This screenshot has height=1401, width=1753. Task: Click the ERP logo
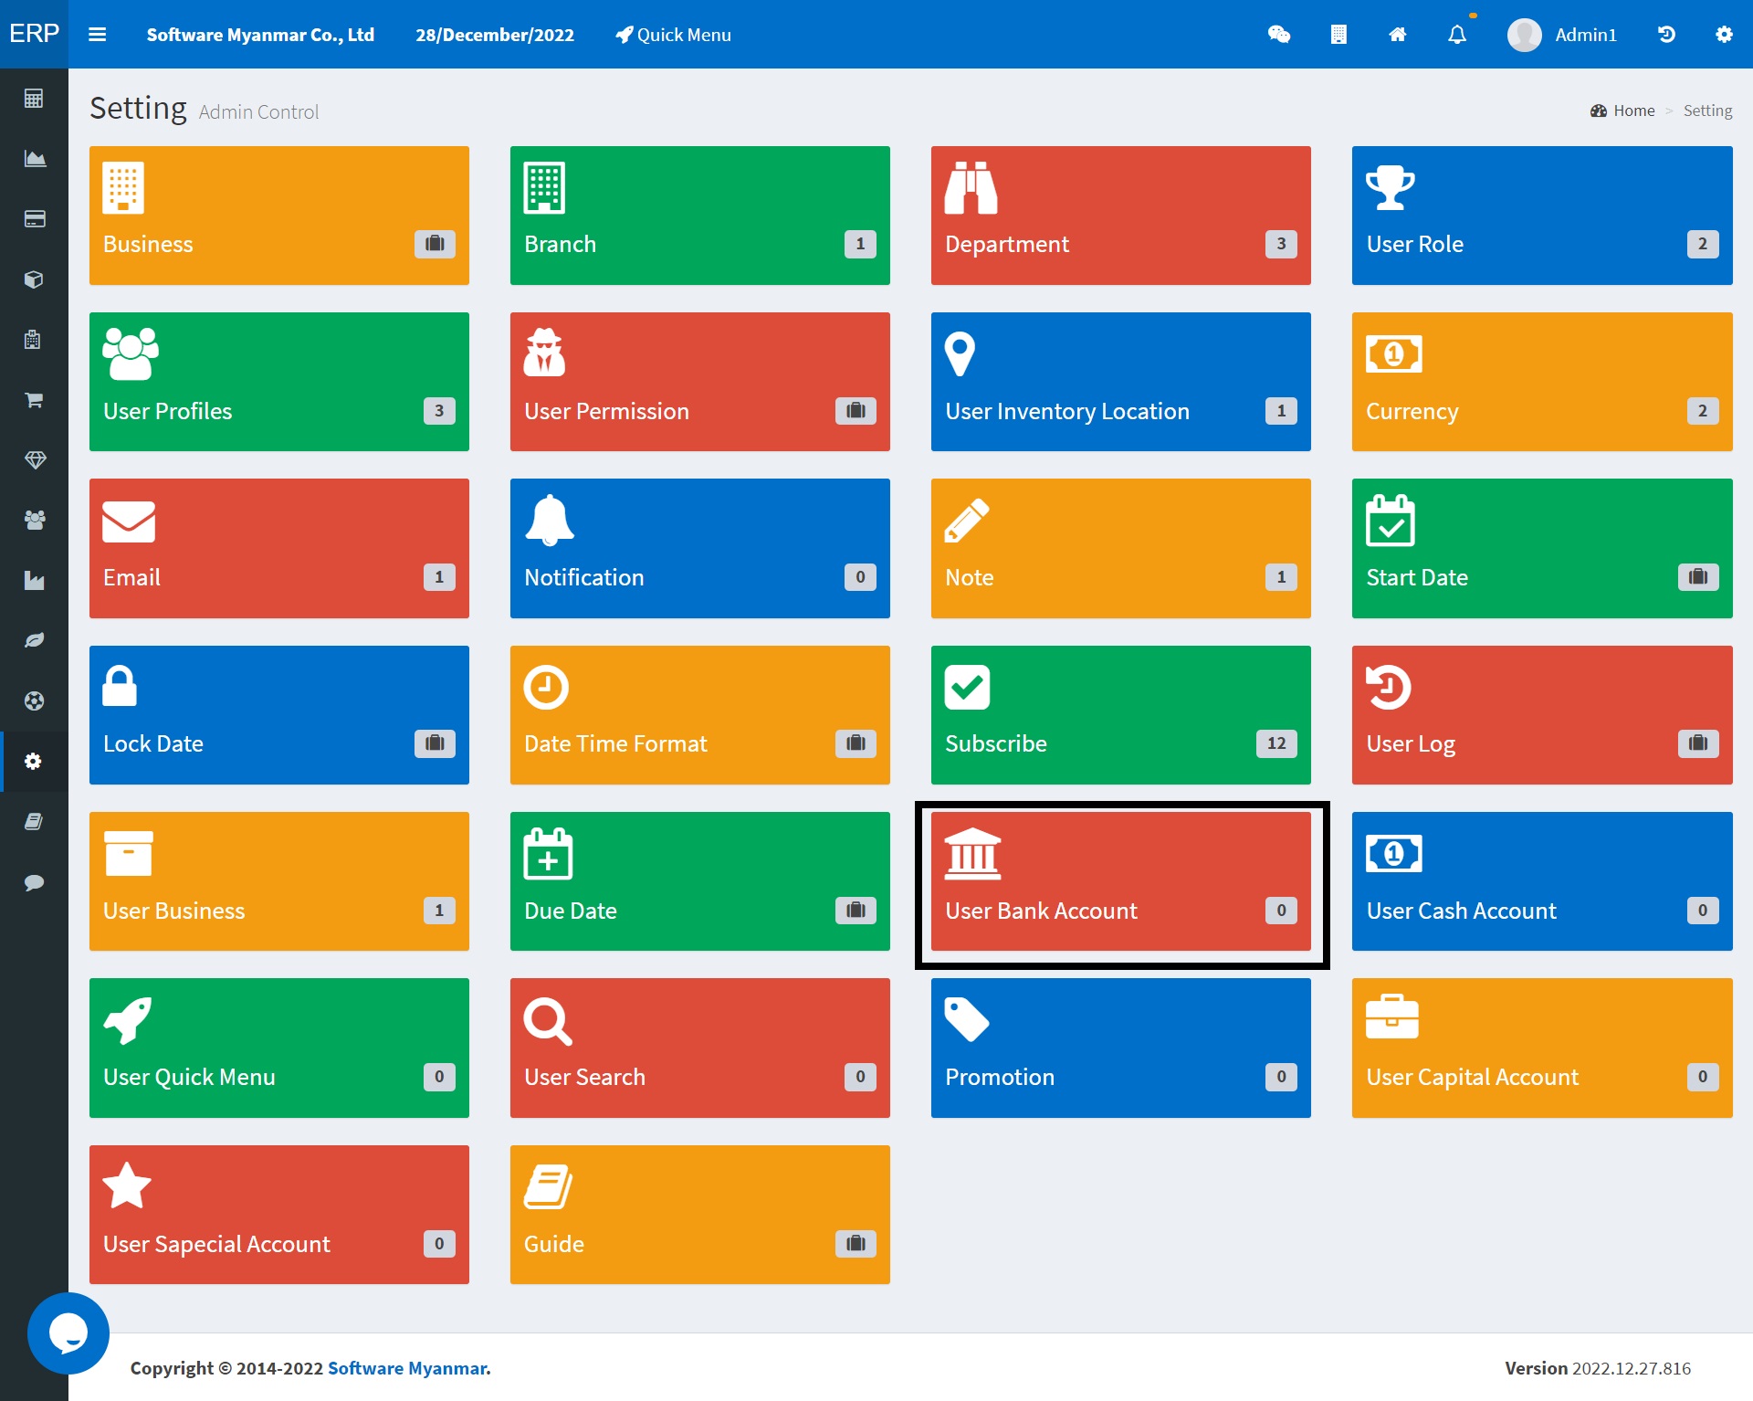tap(34, 34)
